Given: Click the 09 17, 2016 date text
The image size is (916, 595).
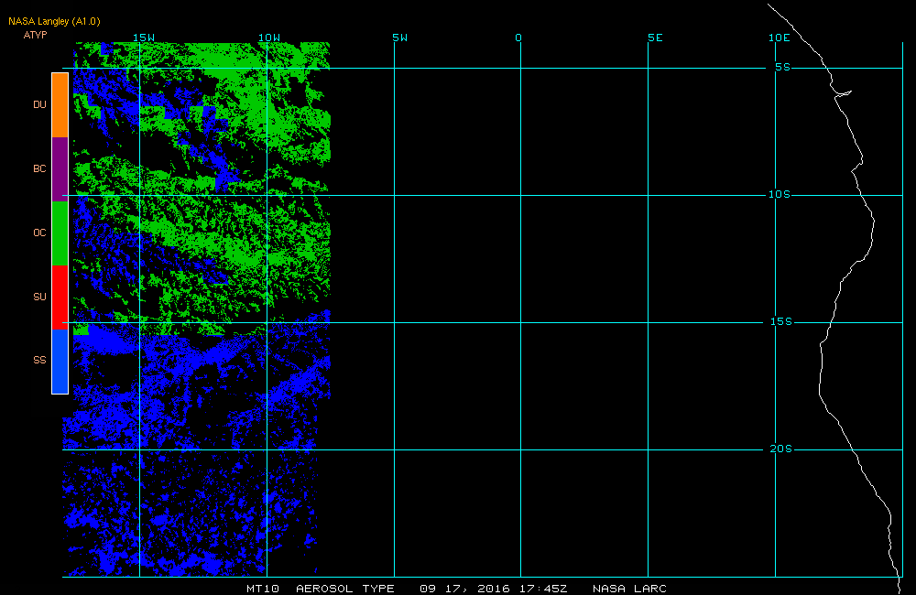Looking at the screenshot, I should pyautogui.click(x=465, y=589).
